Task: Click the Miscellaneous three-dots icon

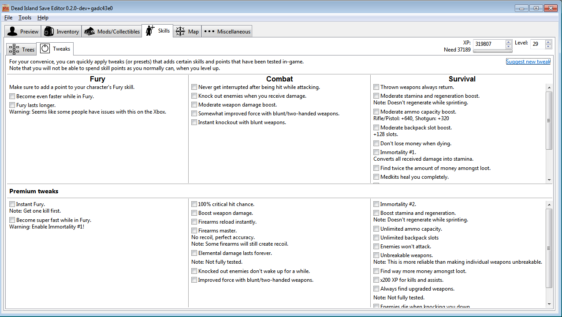Action: point(209,31)
